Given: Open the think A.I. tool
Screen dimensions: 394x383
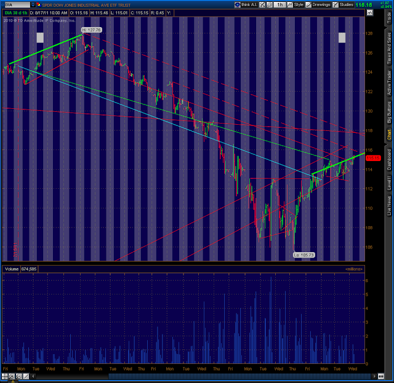Looking at the screenshot, I should coord(246,4).
